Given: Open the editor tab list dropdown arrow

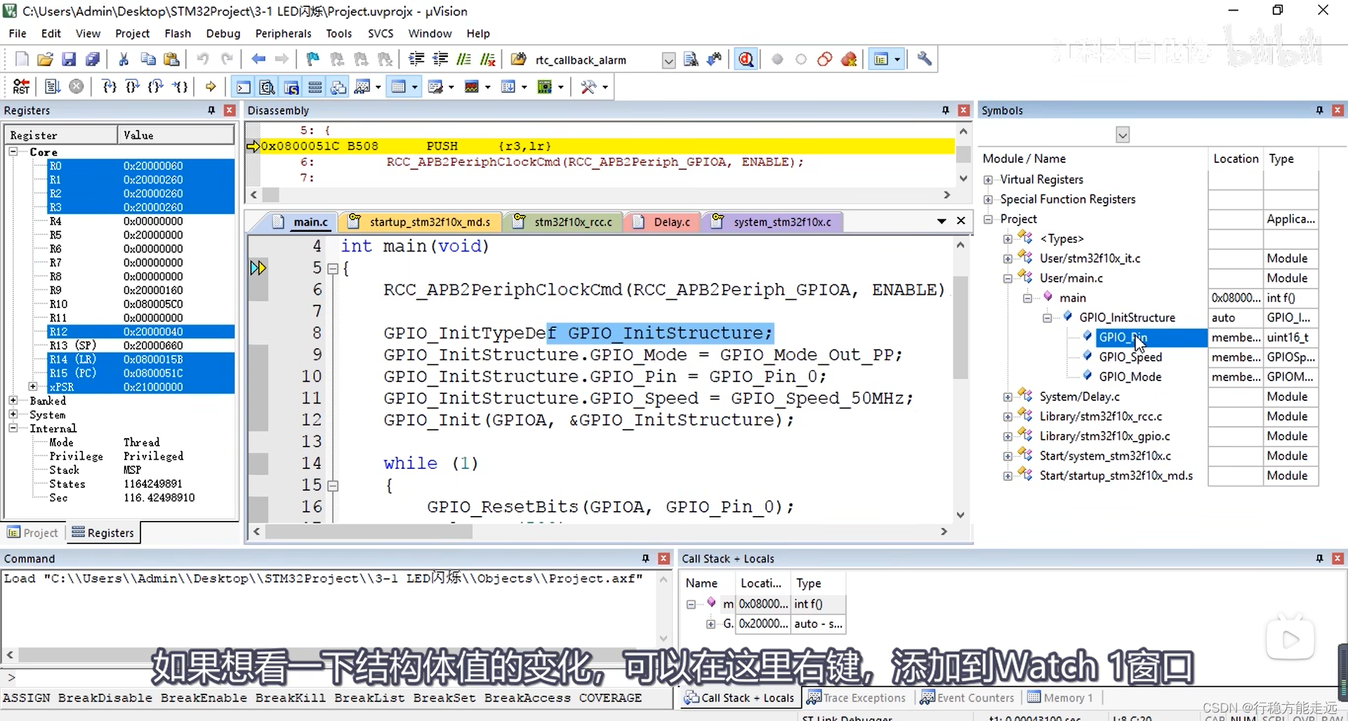Looking at the screenshot, I should [x=941, y=221].
